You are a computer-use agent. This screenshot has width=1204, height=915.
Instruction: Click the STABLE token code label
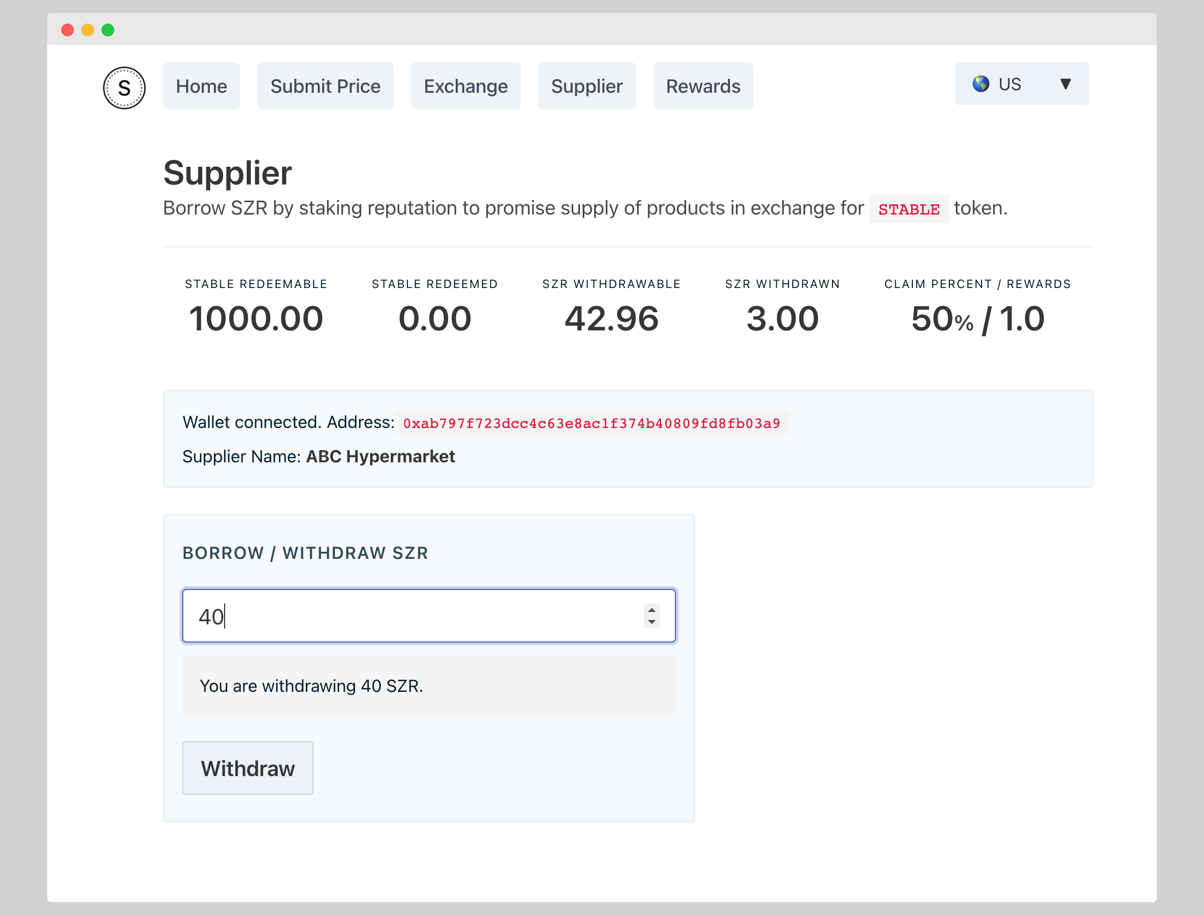(909, 209)
